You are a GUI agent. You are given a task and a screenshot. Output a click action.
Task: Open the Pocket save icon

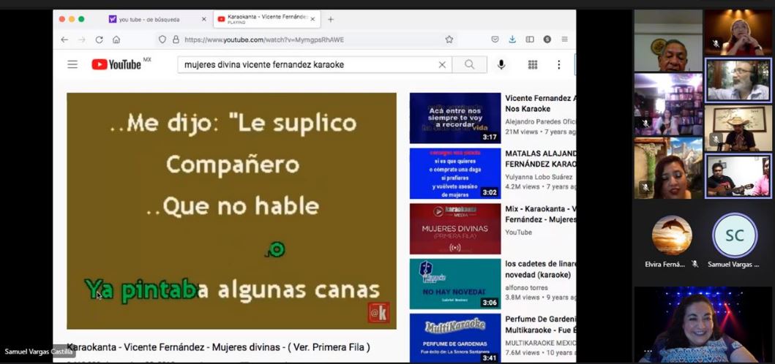coord(495,39)
